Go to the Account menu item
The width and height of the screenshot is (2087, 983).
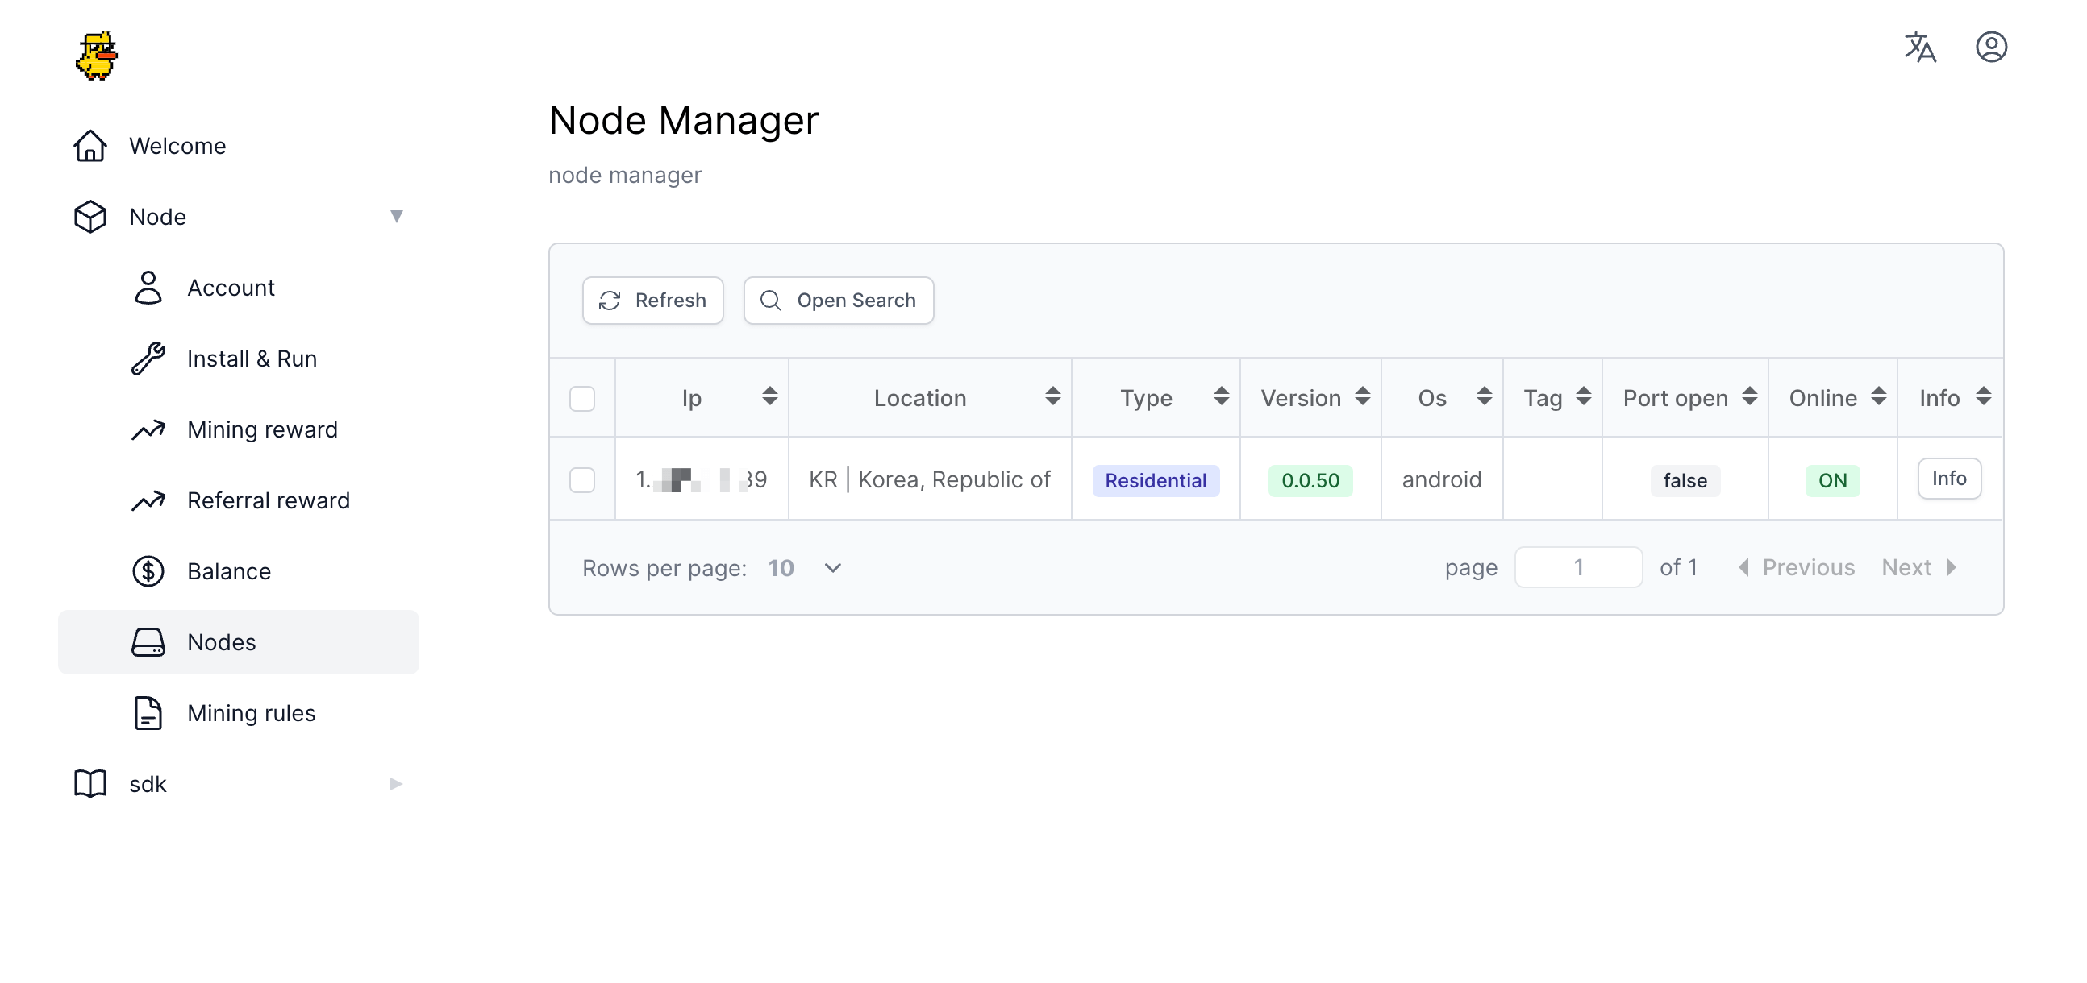(231, 288)
